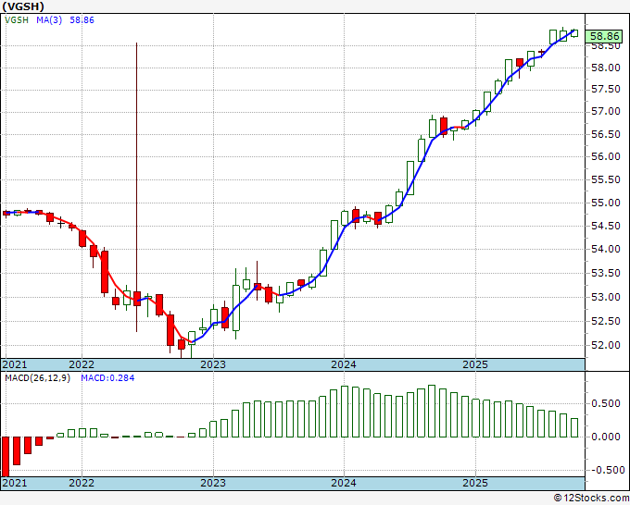Click the 52.00 price axis label

pyautogui.click(x=606, y=345)
